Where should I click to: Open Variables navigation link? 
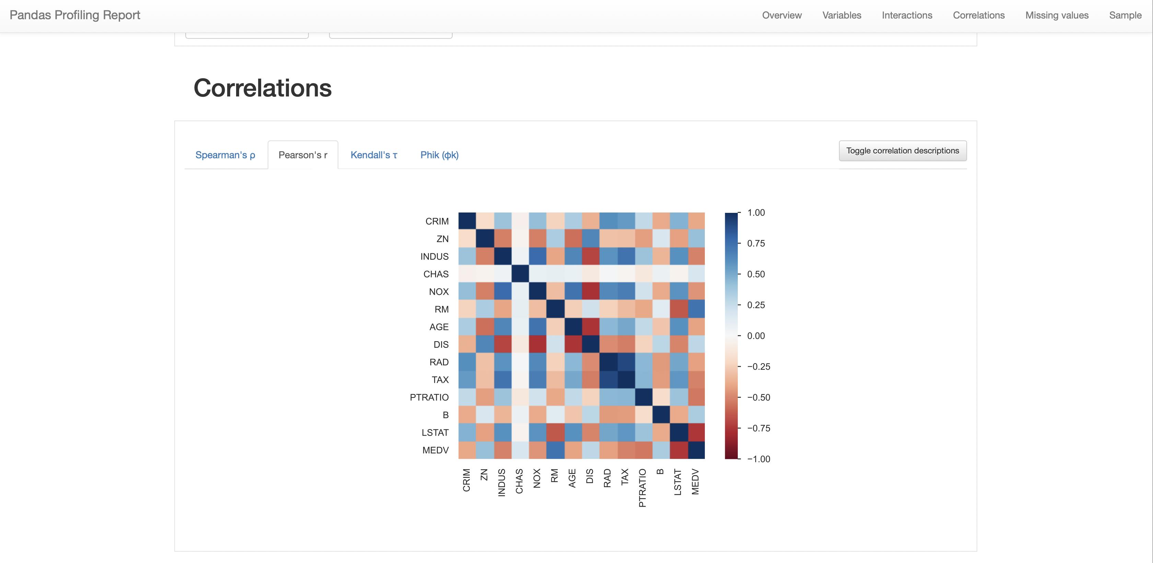point(841,15)
